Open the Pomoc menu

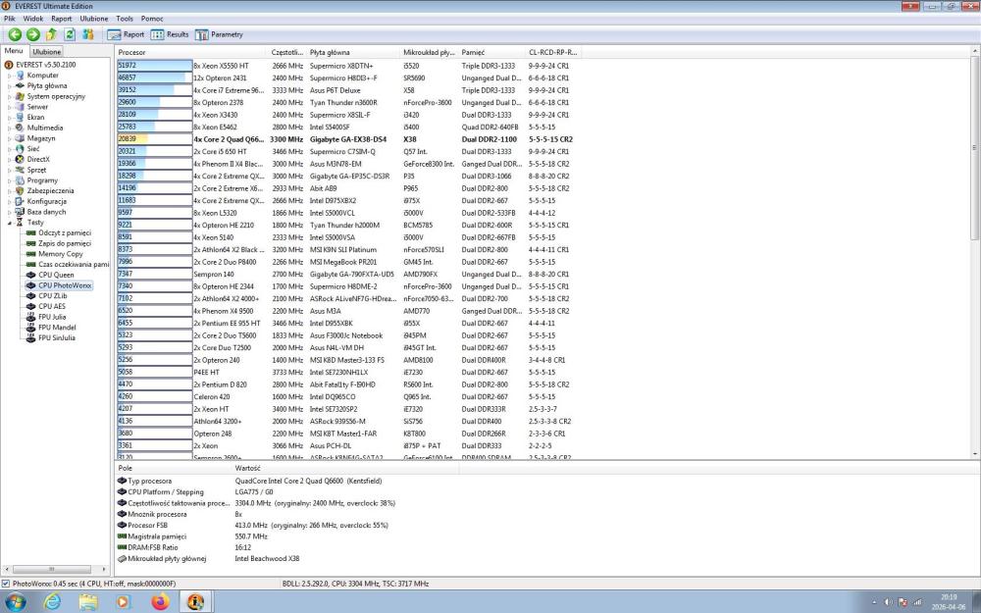tap(152, 19)
